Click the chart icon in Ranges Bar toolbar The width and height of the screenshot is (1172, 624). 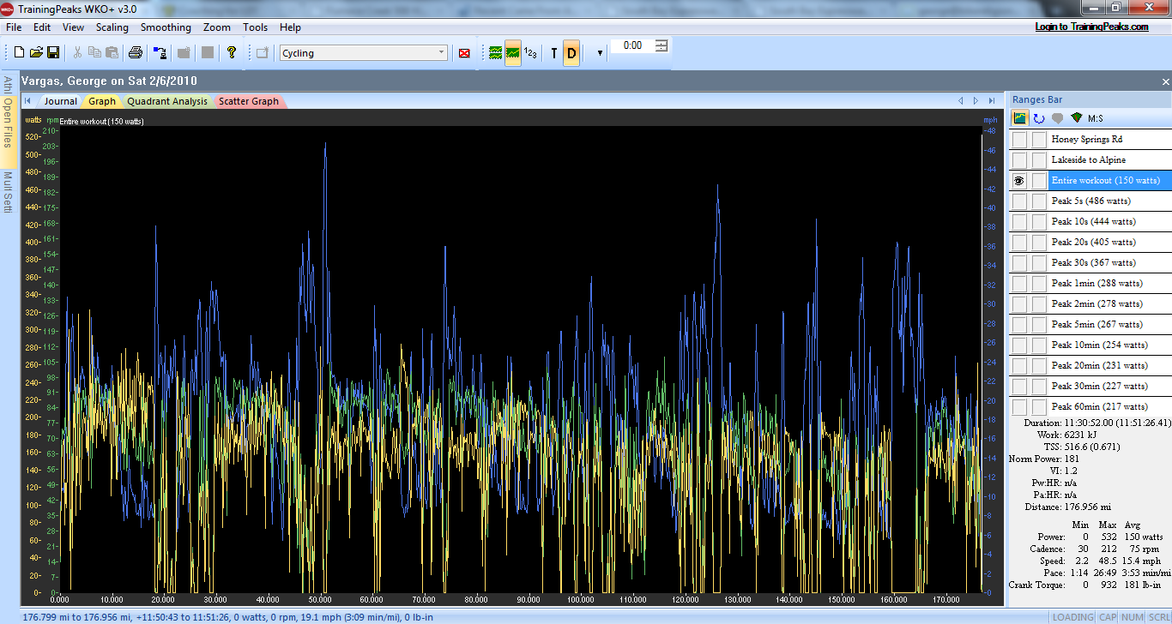click(x=1020, y=118)
